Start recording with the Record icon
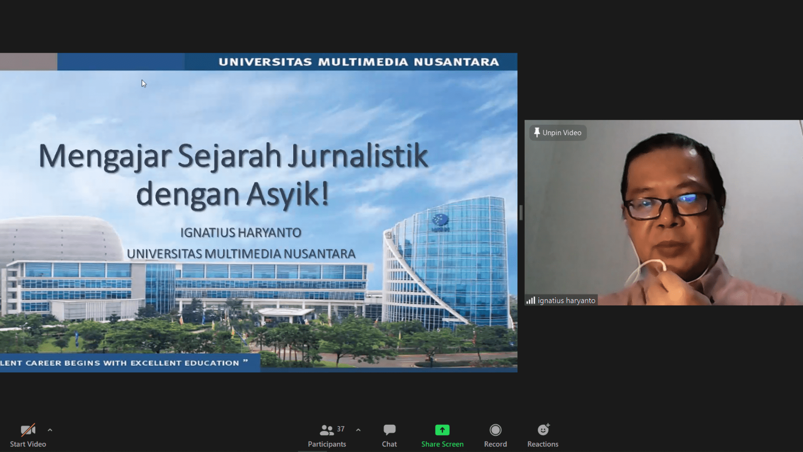The width and height of the screenshot is (803, 452). point(495,430)
